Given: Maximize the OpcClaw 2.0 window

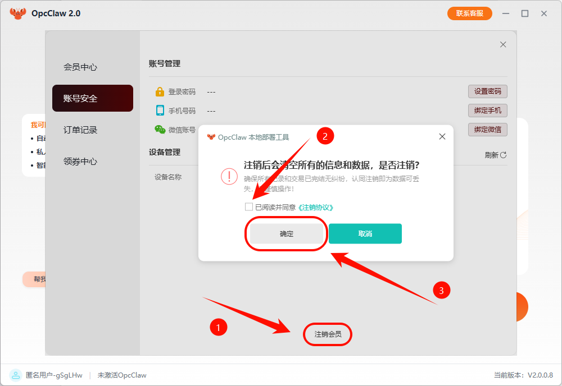Looking at the screenshot, I should click(x=525, y=13).
